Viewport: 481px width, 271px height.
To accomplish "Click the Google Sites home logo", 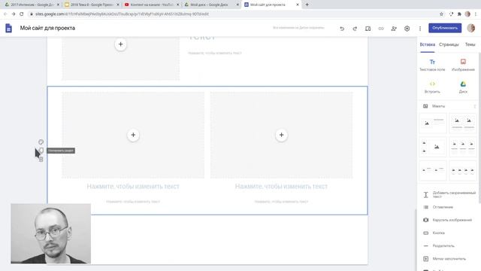I will click(x=8, y=28).
